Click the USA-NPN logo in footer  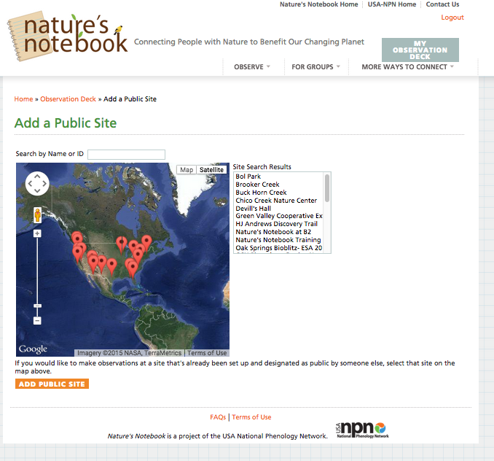[362, 430]
